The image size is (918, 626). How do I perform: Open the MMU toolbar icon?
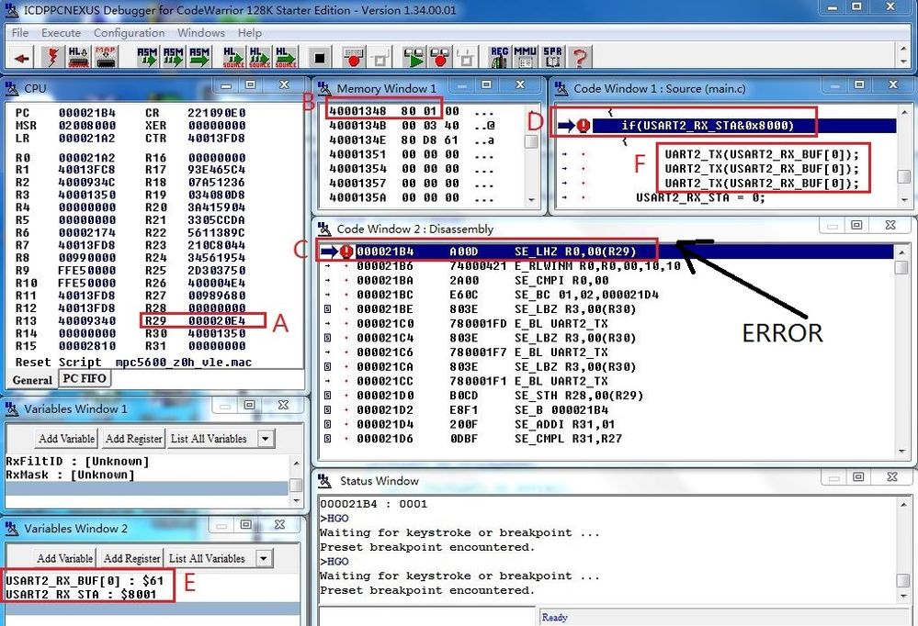pos(525,58)
